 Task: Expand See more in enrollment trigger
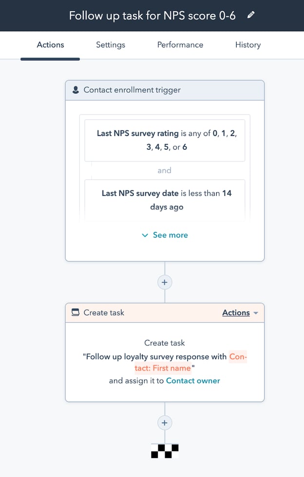pos(165,235)
